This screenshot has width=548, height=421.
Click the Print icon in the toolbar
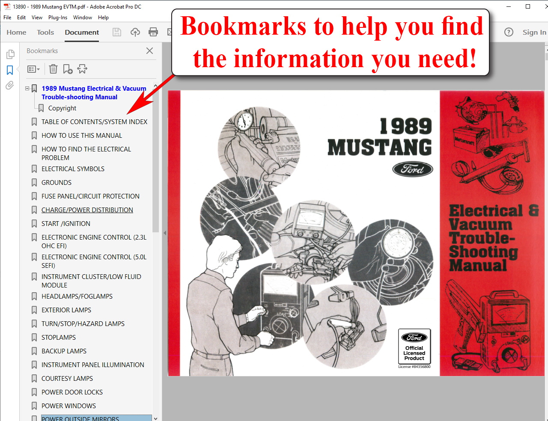pyautogui.click(x=153, y=32)
